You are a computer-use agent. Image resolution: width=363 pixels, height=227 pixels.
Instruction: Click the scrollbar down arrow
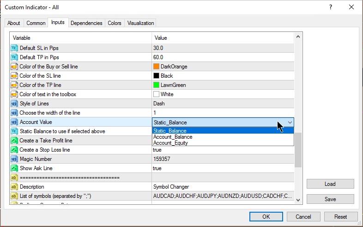tap(298, 200)
